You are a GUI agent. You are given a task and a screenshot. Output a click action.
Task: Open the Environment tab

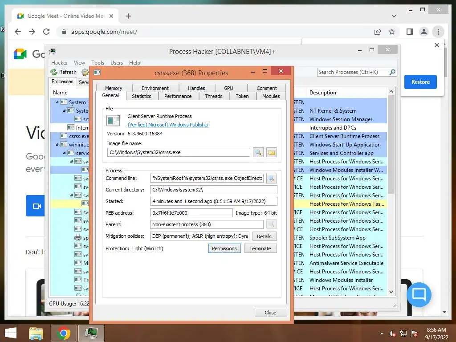pyautogui.click(x=155, y=88)
